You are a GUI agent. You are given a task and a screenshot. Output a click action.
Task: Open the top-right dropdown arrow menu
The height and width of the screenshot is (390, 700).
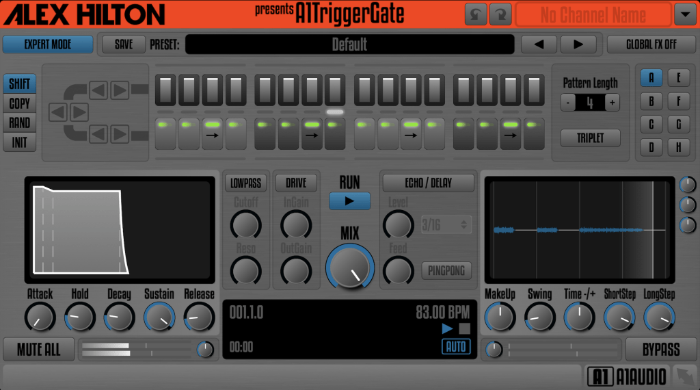point(684,14)
